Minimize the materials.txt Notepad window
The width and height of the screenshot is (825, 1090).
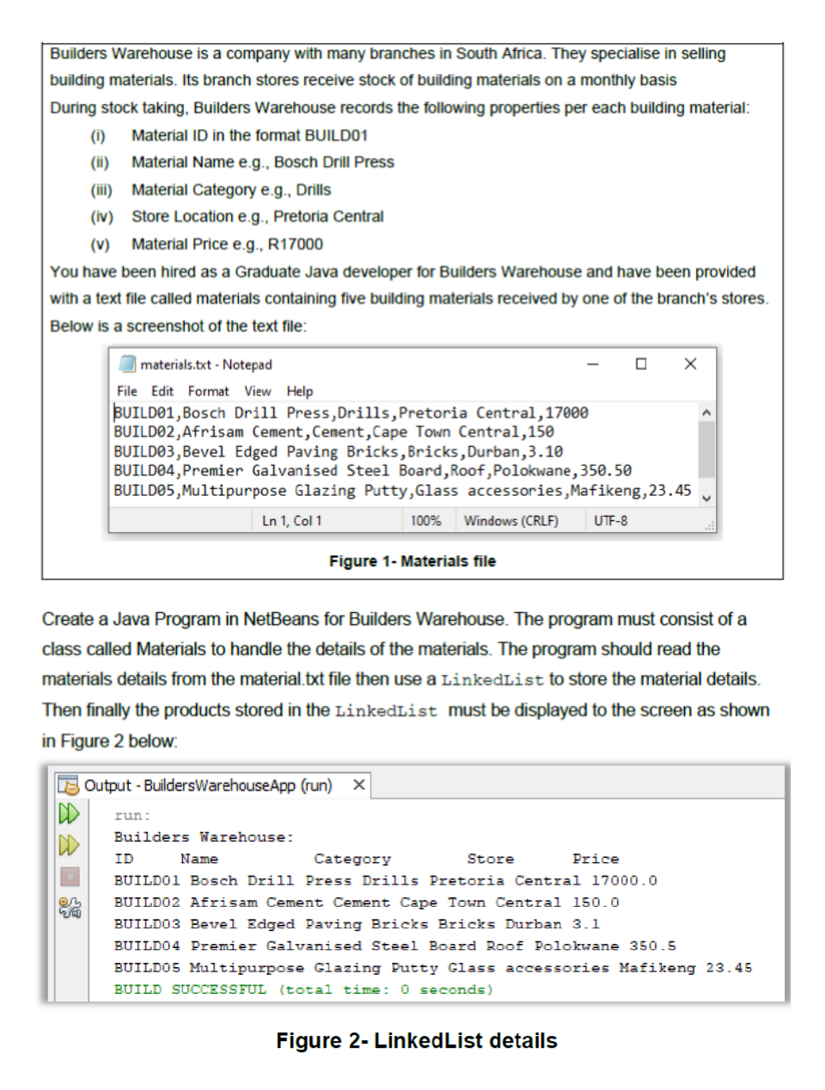pos(593,364)
